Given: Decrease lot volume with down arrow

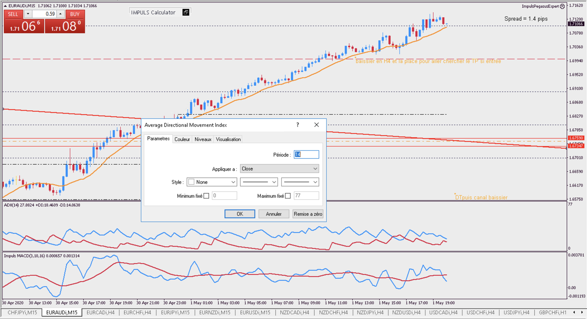Looking at the screenshot, I should pos(28,14).
